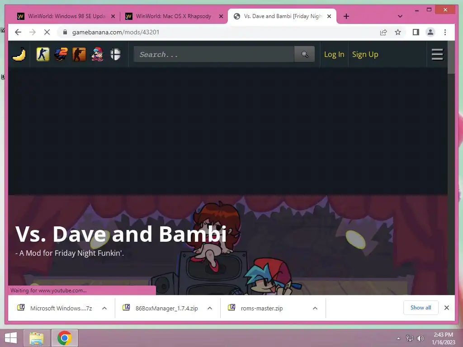Open the volume speaker tray icon
The width and height of the screenshot is (463, 347).
click(x=420, y=338)
